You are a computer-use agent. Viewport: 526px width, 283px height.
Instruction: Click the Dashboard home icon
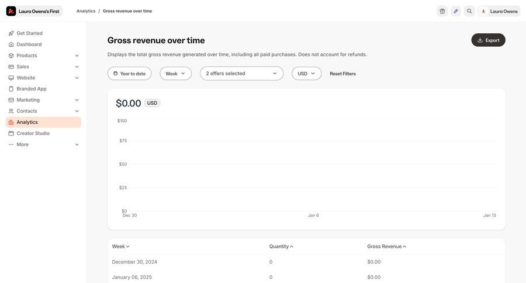(11, 44)
